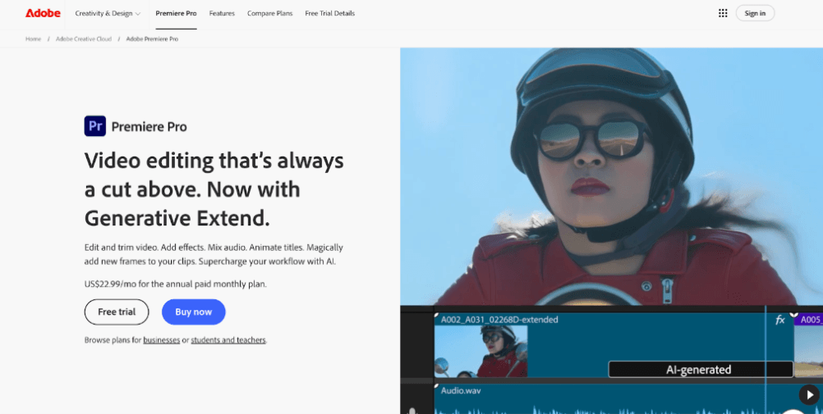The image size is (823, 414).
Task: Click the hero image of the helmeted rider
Action: click(x=611, y=176)
